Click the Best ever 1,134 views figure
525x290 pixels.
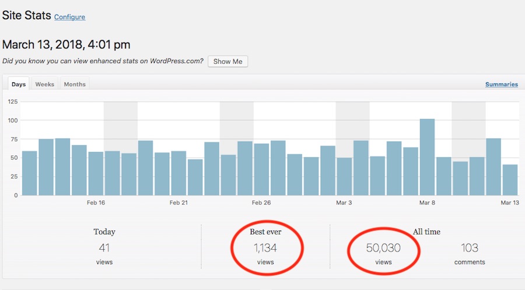pos(265,248)
